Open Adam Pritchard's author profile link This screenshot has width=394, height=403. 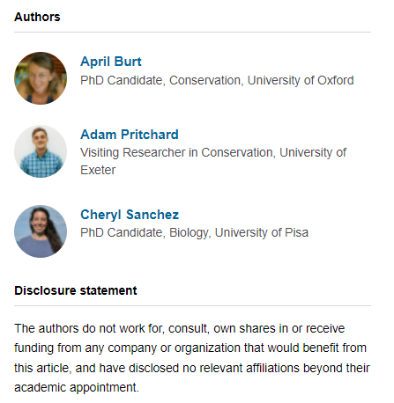click(130, 135)
